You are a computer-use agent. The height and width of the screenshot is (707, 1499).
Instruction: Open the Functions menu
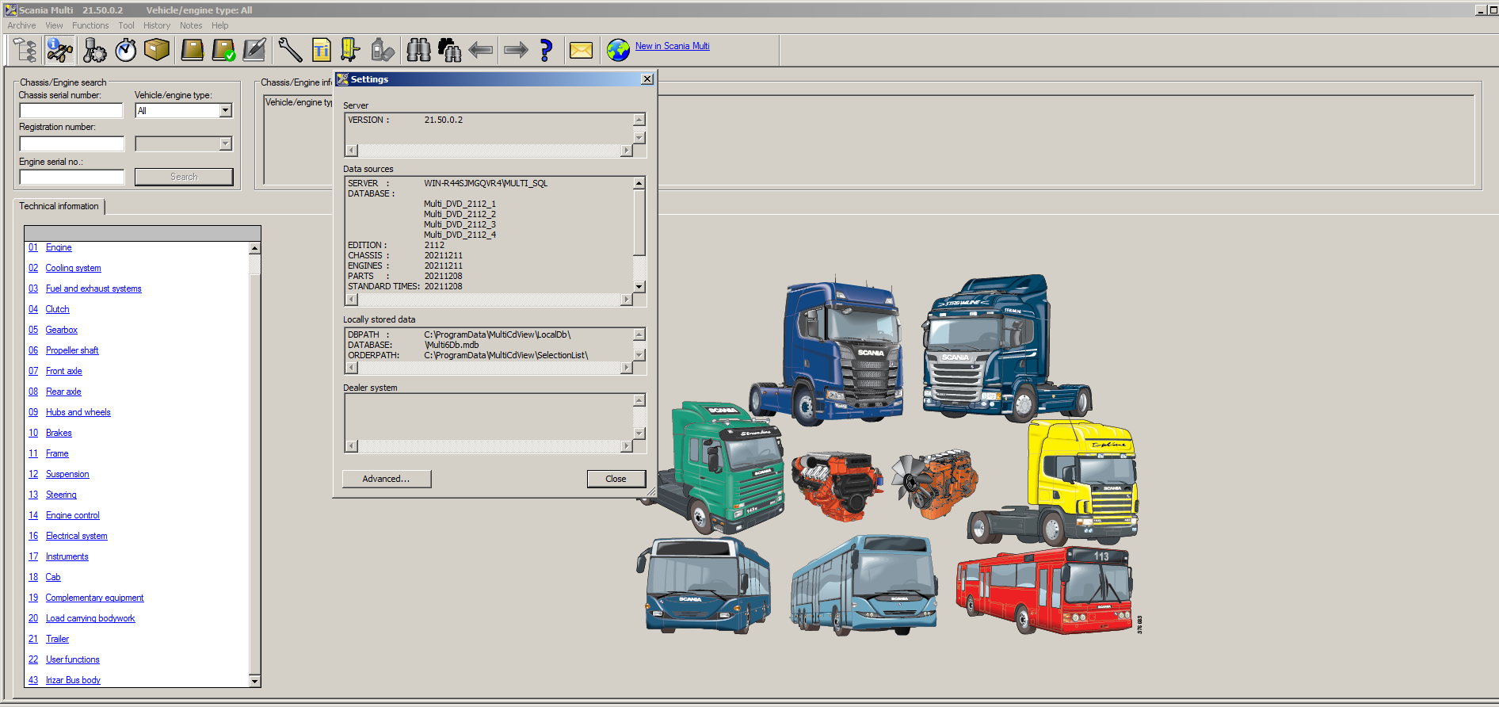point(90,25)
